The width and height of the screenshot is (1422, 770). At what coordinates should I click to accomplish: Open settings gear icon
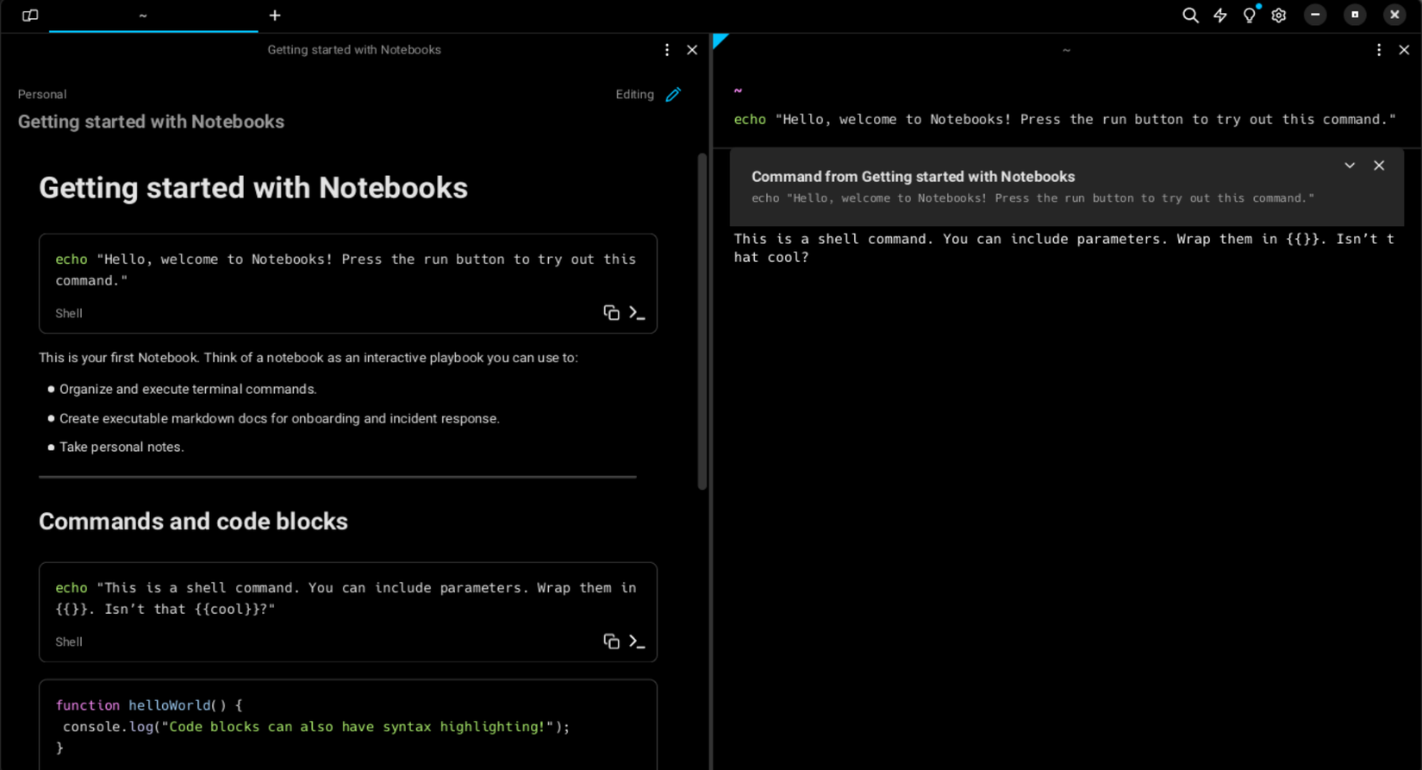1279,16
